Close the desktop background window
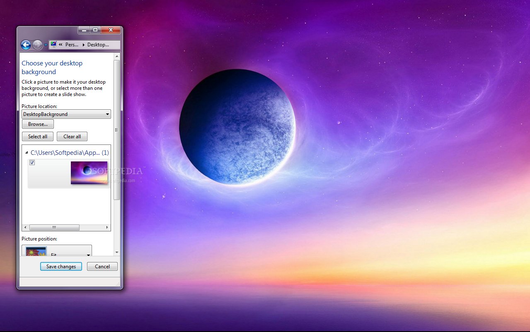 tap(111, 30)
